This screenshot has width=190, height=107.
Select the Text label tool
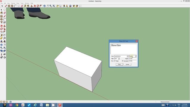(x=4, y=38)
